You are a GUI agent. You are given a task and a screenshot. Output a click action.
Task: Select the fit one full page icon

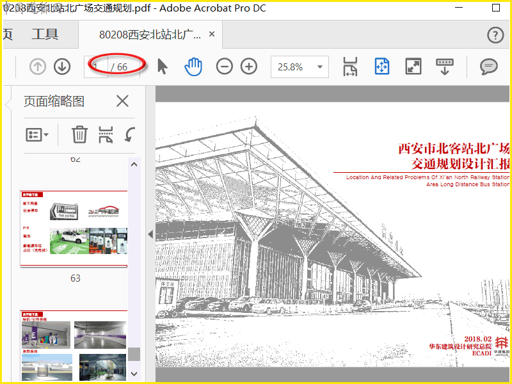tap(381, 67)
